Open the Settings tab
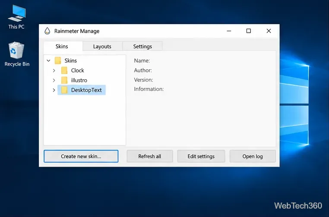The image size is (329, 217). [142, 46]
